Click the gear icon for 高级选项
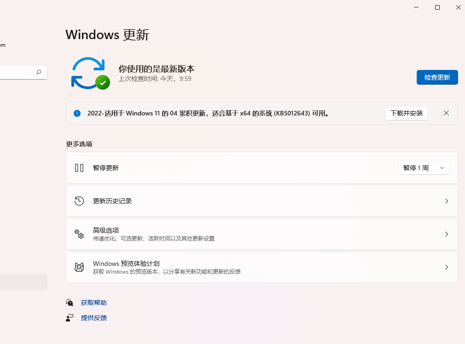 pos(79,234)
